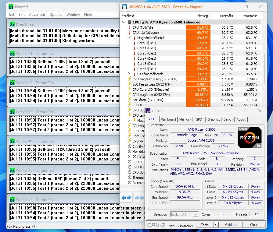Click the lightning icon next to CPU Core VID
This screenshot has width=273, height=232.
130,89
